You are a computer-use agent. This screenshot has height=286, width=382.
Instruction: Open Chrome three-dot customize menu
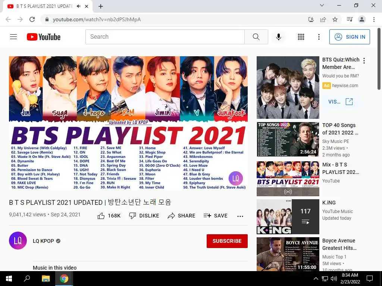coord(374,19)
